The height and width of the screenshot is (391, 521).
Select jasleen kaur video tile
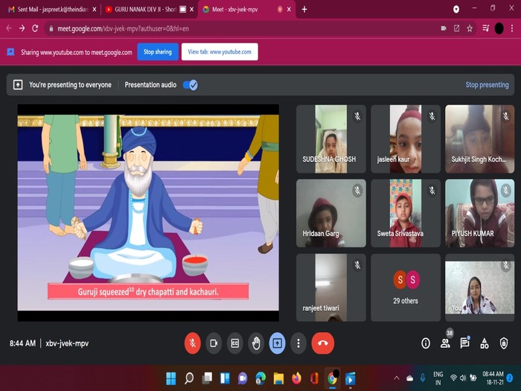coord(406,139)
